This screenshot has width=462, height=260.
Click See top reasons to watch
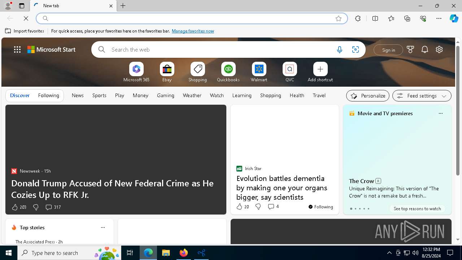pyautogui.click(x=417, y=209)
